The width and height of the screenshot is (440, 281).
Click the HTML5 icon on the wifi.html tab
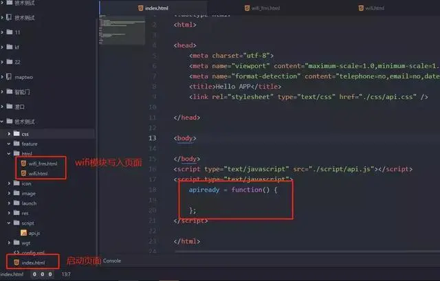point(361,8)
